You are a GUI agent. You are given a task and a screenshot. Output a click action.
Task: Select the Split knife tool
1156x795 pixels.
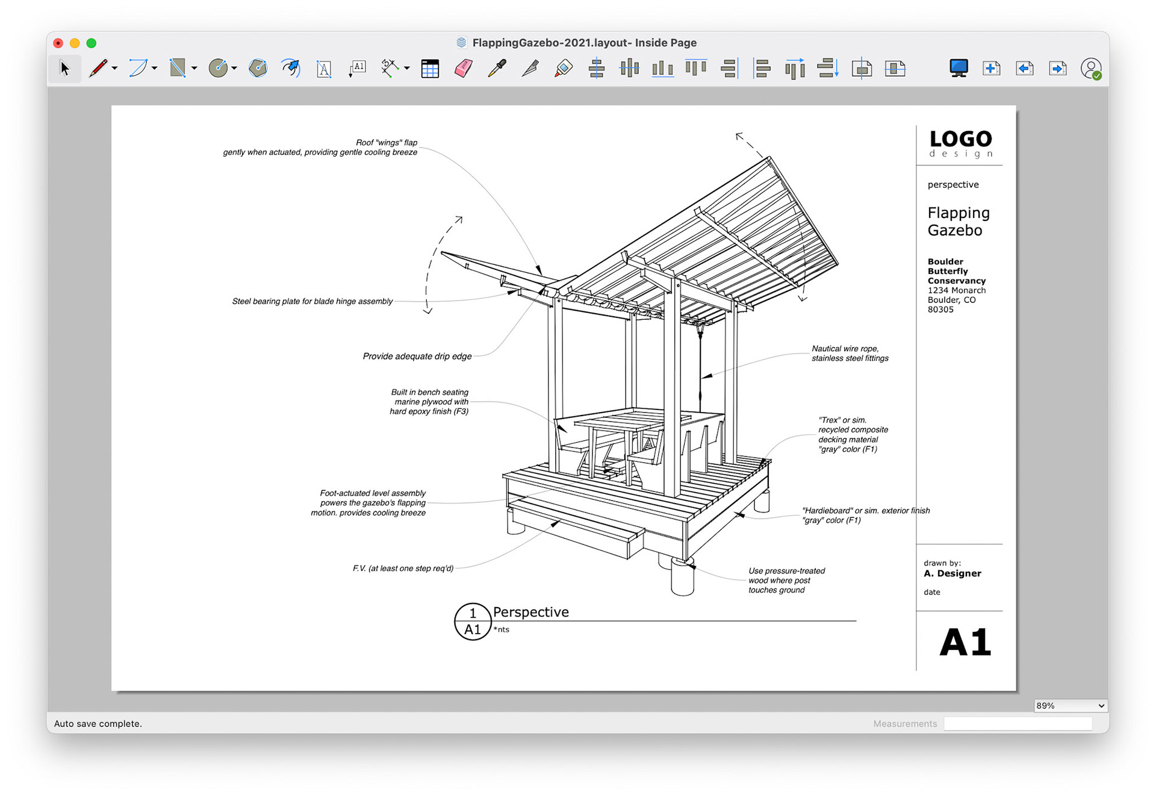pos(530,68)
